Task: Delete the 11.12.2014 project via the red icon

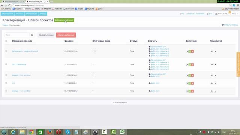Action: point(192,75)
